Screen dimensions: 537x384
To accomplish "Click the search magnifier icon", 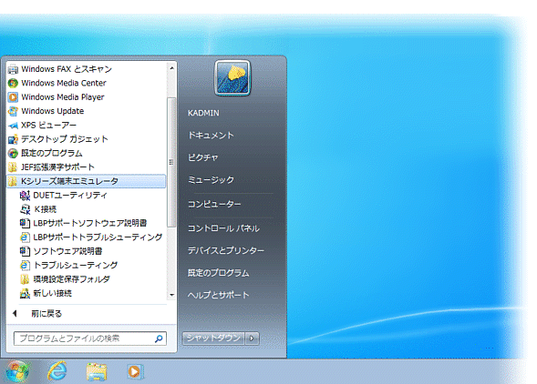I will click(159, 339).
